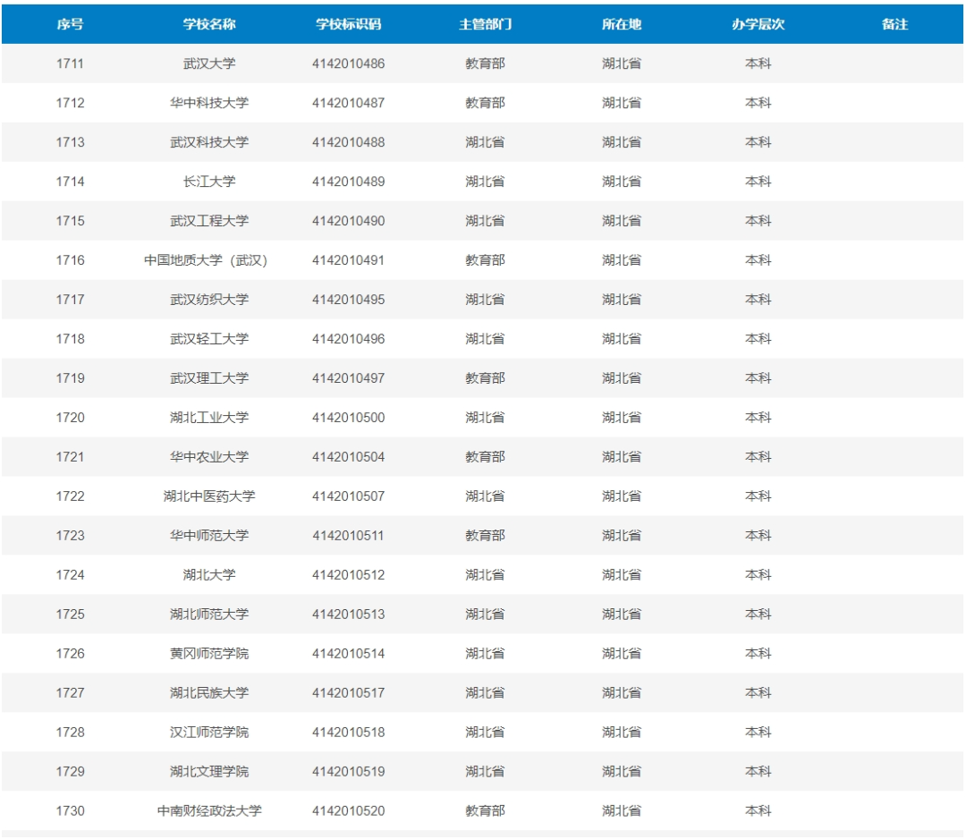The image size is (966, 839).
Task: Select the 湖北民族大学 cell
Action: click(x=208, y=693)
